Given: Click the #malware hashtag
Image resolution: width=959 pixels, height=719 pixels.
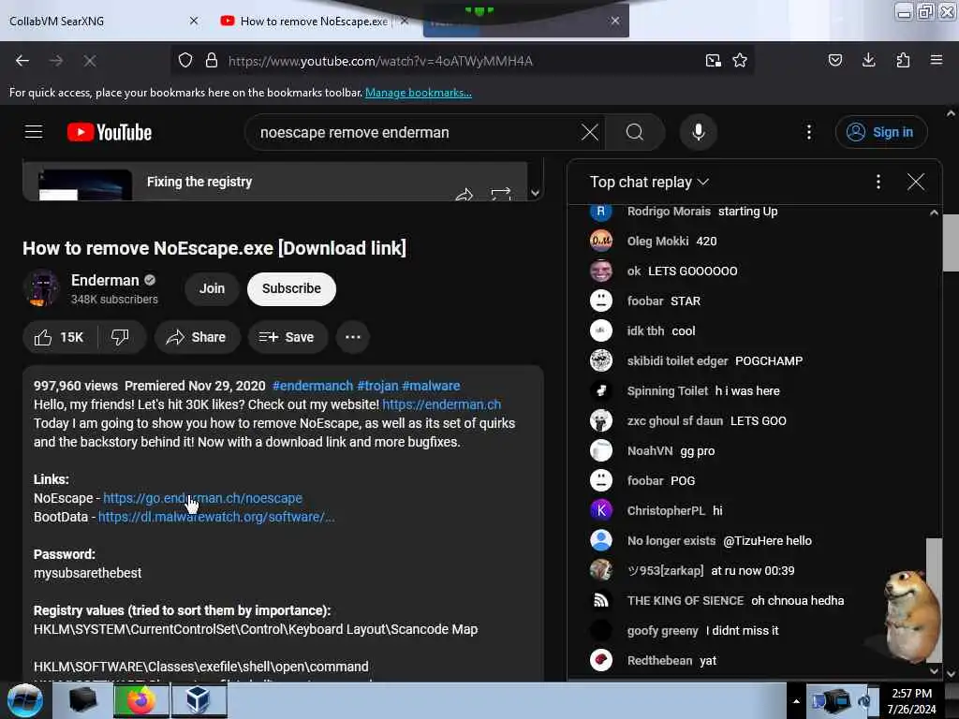Looking at the screenshot, I should pos(431,386).
